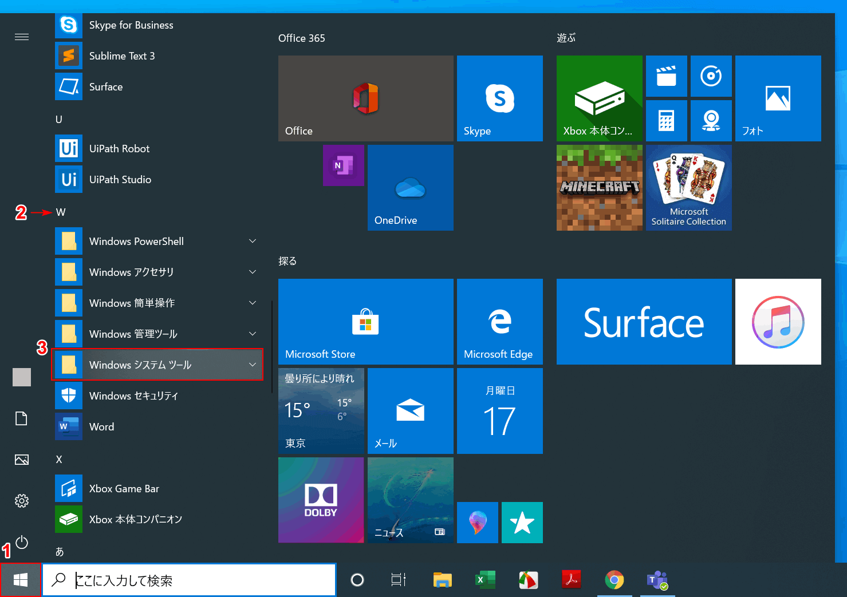Open the Calculator tile

click(666, 121)
